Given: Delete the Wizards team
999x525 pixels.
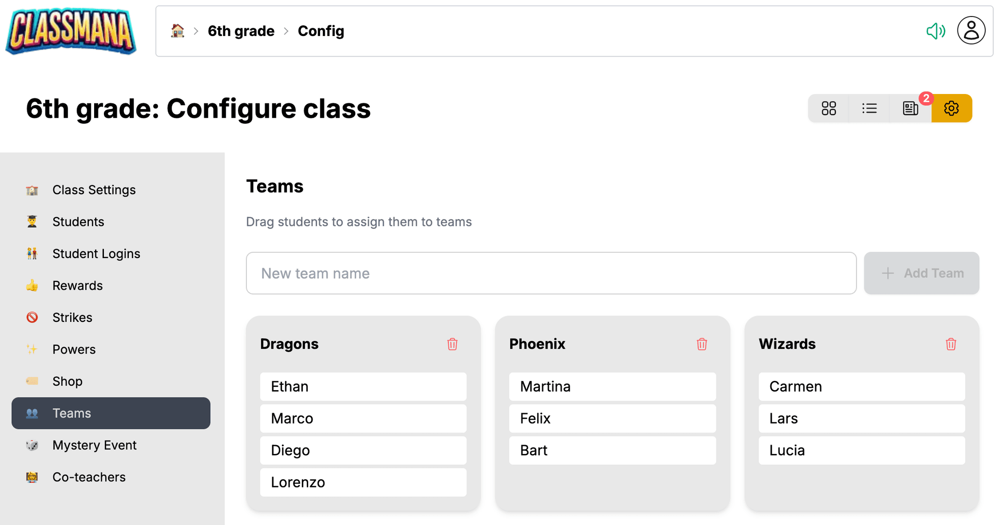Looking at the screenshot, I should tap(951, 344).
